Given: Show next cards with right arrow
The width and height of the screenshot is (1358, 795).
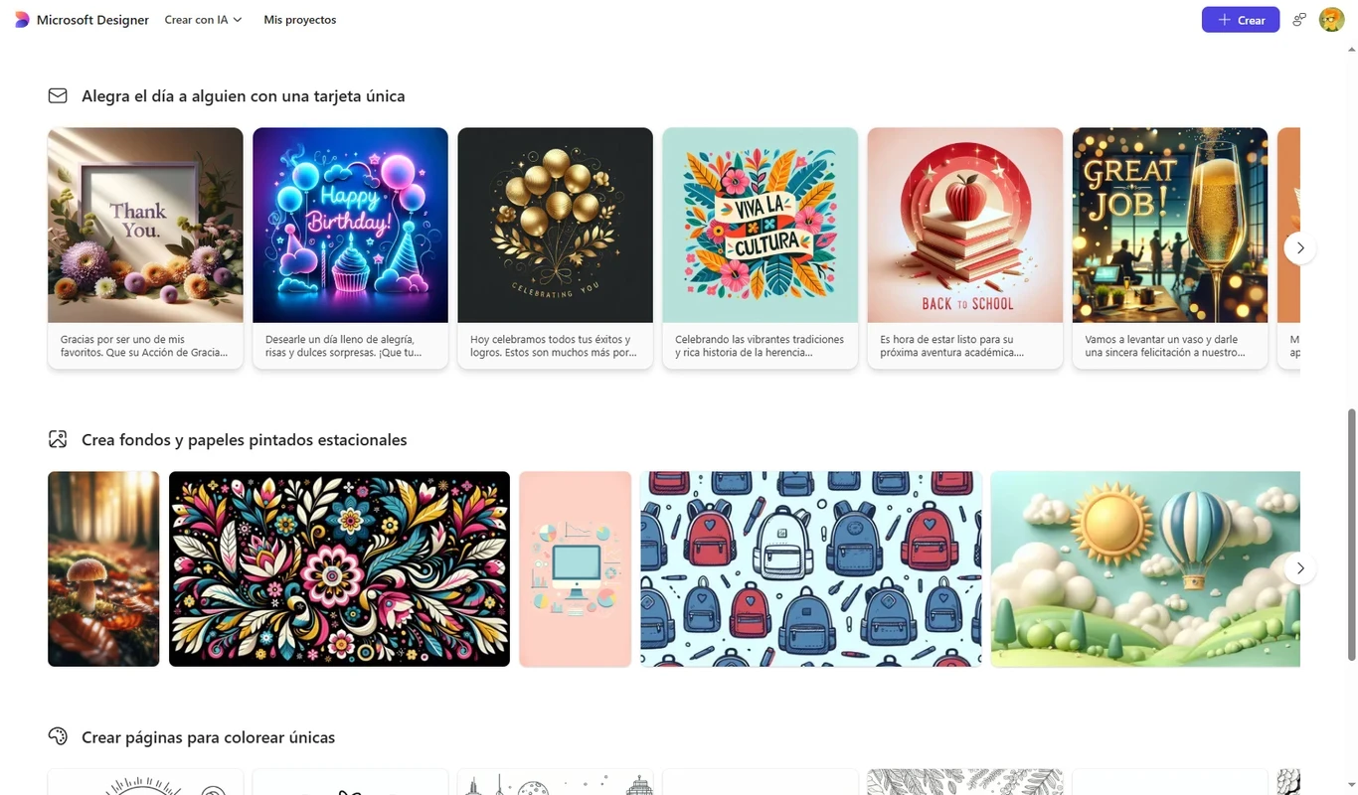Looking at the screenshot, I should tap(1300, 247).
